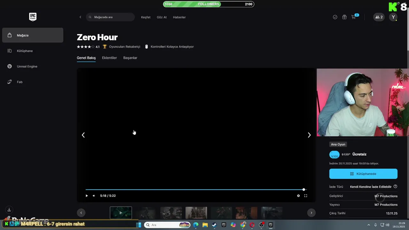The height and width of the screenshot is (230, 409).
Task: Switch to the Eklentiler tab
Action: (x=109, y=58)
